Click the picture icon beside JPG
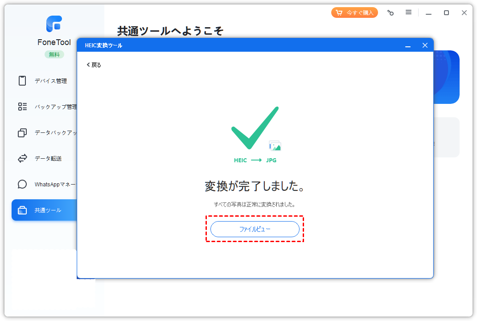Screen dimensions: 477x321 [x=275, y=146]
